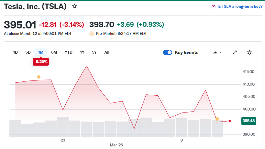Screen dimensions: 265x149
Task: Switch chart to 6M range
Action: point(54,52)
